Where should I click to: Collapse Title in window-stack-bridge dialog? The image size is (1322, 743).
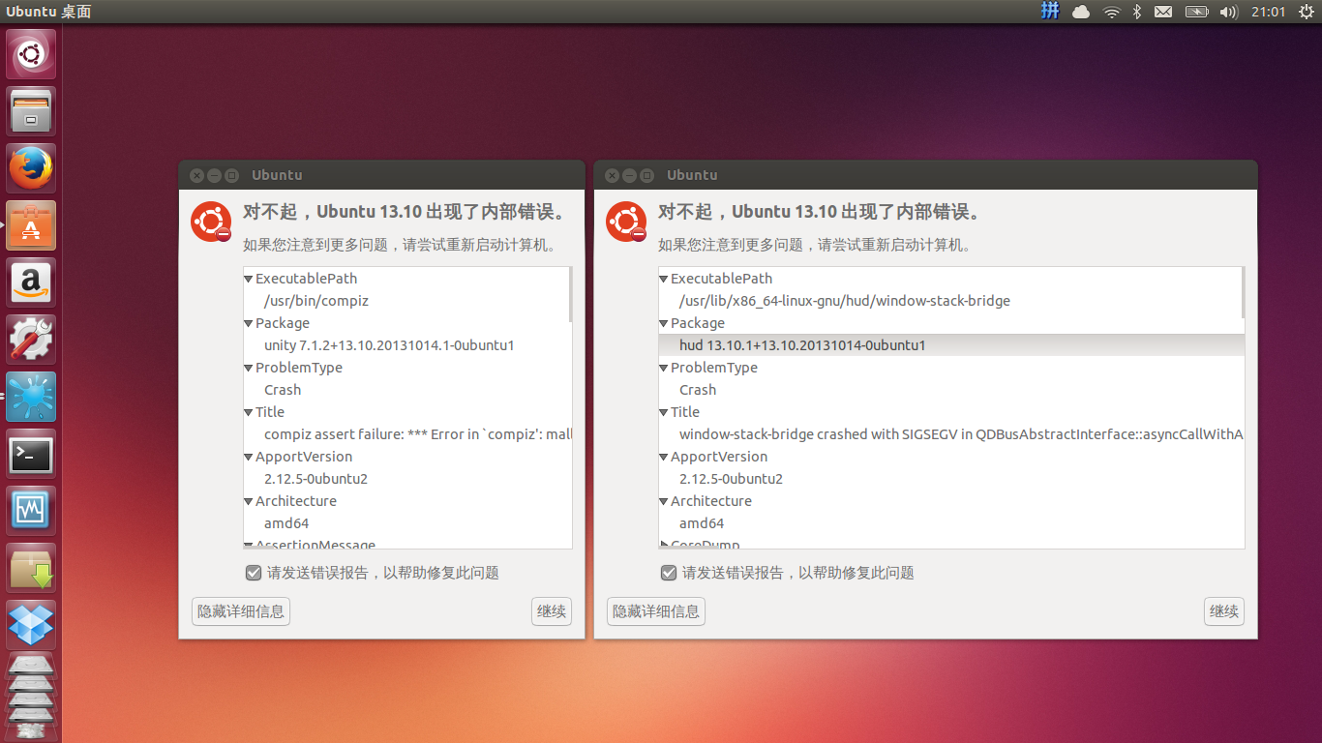click(664, 412)
